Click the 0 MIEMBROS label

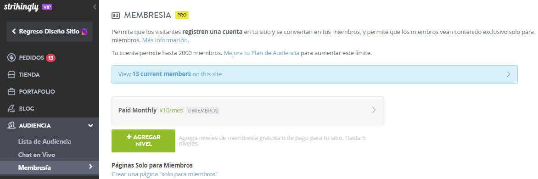coord(202,111)
